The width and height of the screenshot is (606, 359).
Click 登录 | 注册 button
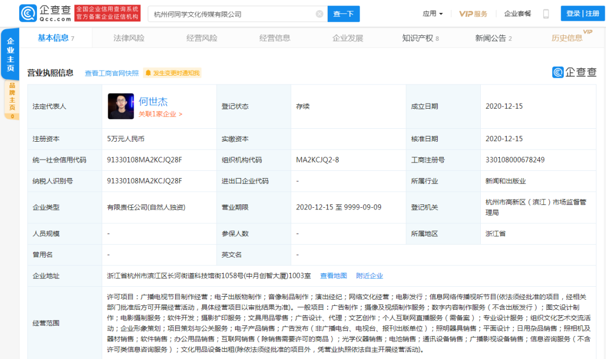tap(582, 13)
